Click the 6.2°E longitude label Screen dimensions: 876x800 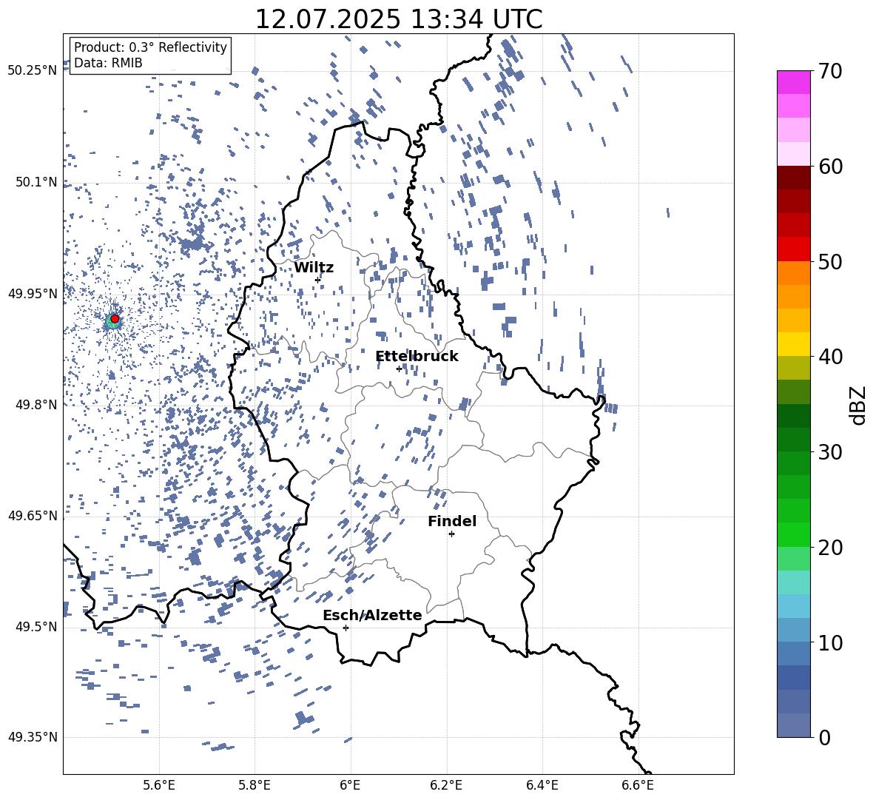tap(446, 785)
